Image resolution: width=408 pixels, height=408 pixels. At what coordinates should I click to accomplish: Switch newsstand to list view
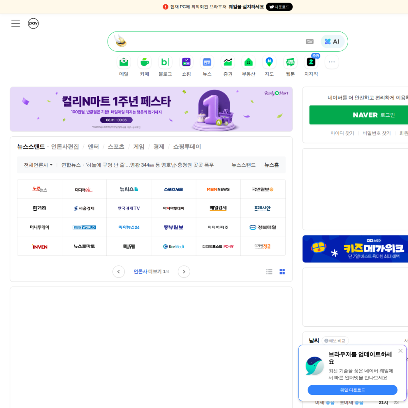click(269, 272)
